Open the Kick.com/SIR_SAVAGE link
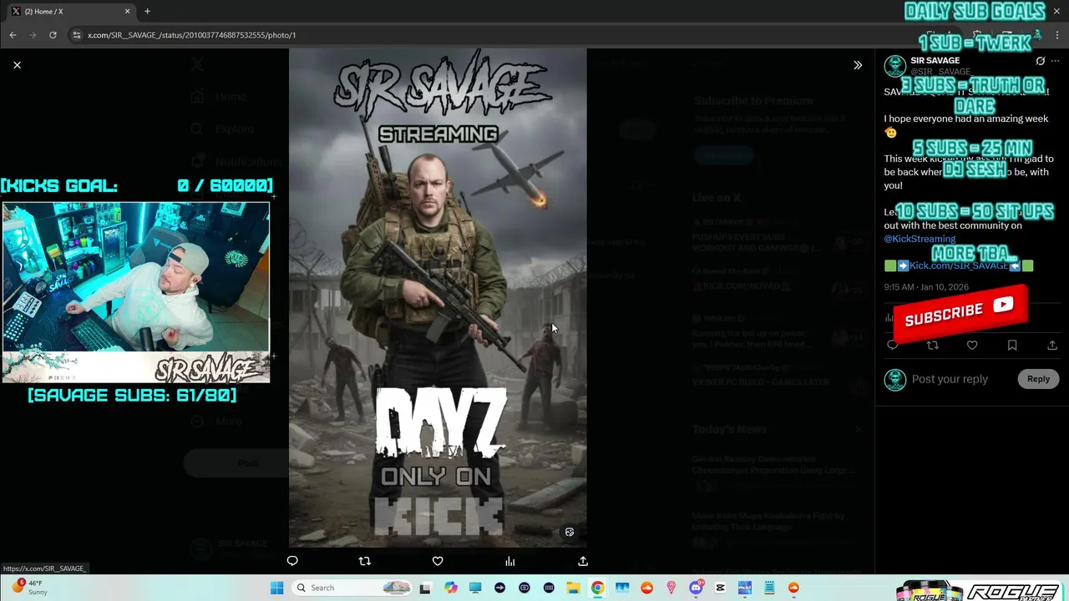Image resolution: width=1069 pixels, height=601 pixels. [959, 265]
